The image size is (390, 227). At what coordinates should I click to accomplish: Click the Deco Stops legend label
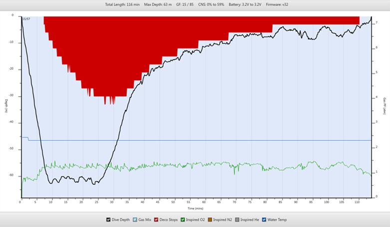point(170,220)
